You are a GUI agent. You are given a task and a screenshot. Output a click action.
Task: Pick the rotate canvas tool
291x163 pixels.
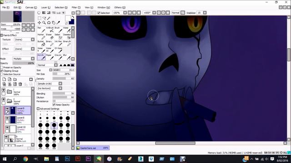(49, 23)
